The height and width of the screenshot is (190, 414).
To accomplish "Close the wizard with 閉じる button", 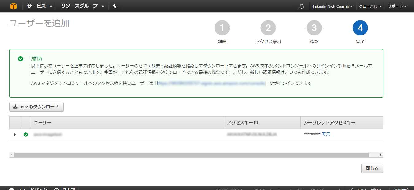I will coord(372,169).
